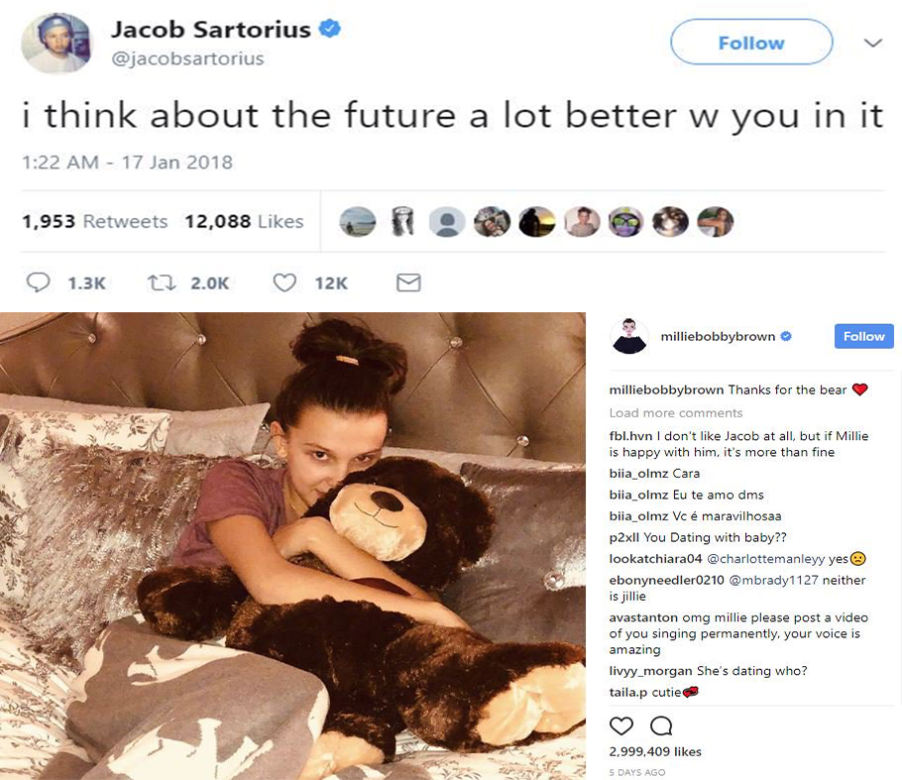View the 12,088 Likes list
The height and width of the screenshot is (780, 902).
[x=244, y=221]
